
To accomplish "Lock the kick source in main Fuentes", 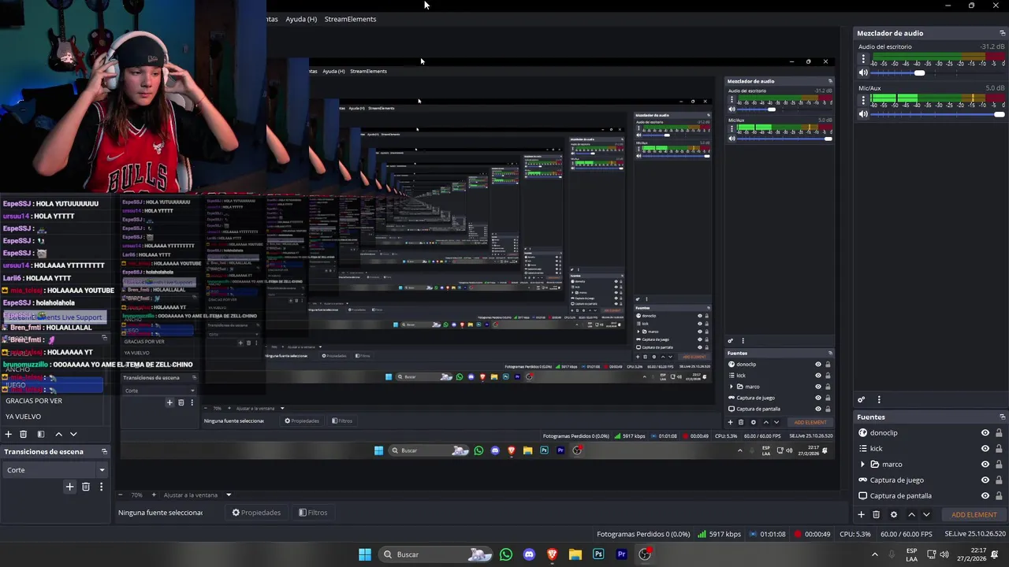I will (x=999, y=449).
